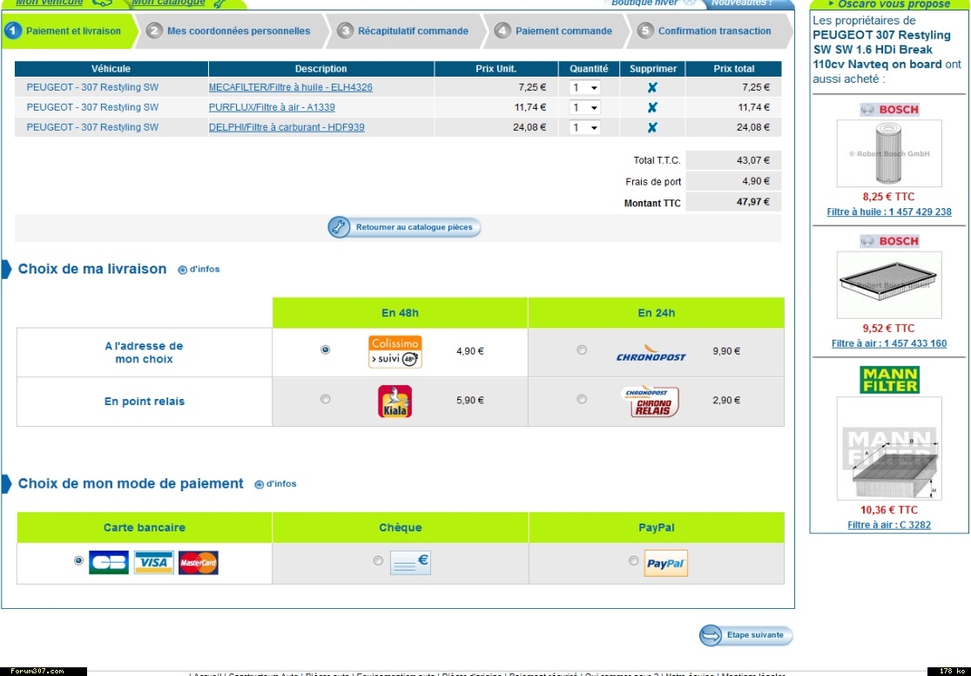Click the Chrono Relais logo

[650, 402]
